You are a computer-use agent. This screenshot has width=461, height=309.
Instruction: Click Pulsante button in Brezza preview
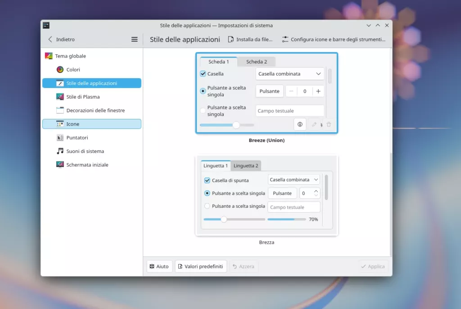click(282, 193)
